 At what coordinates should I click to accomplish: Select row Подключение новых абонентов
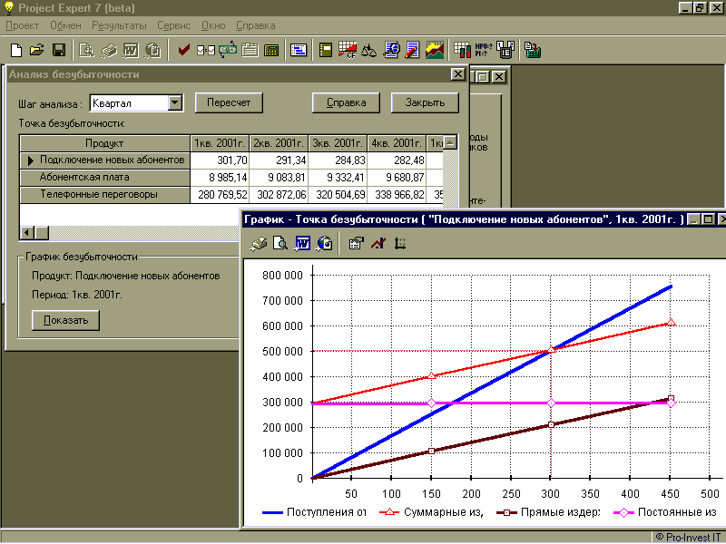tap(104, 160)
